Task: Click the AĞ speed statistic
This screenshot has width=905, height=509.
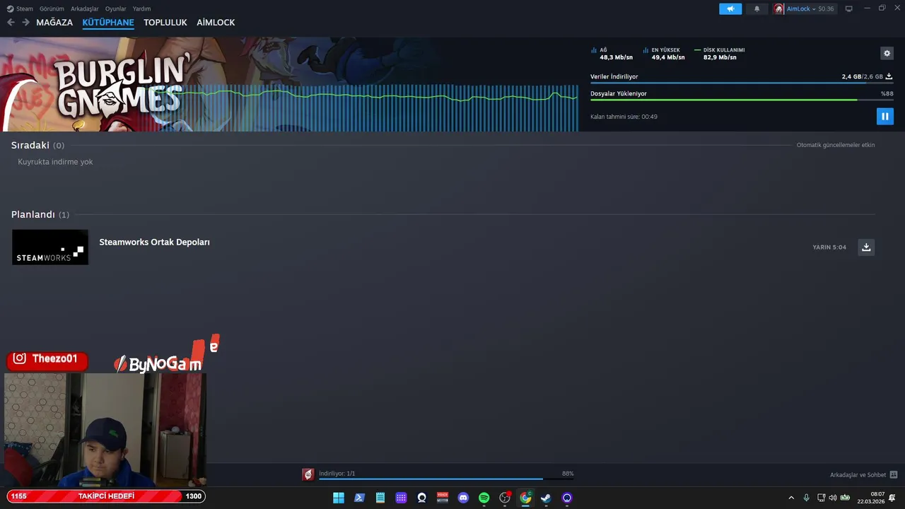Action: [x=612, y=54]
